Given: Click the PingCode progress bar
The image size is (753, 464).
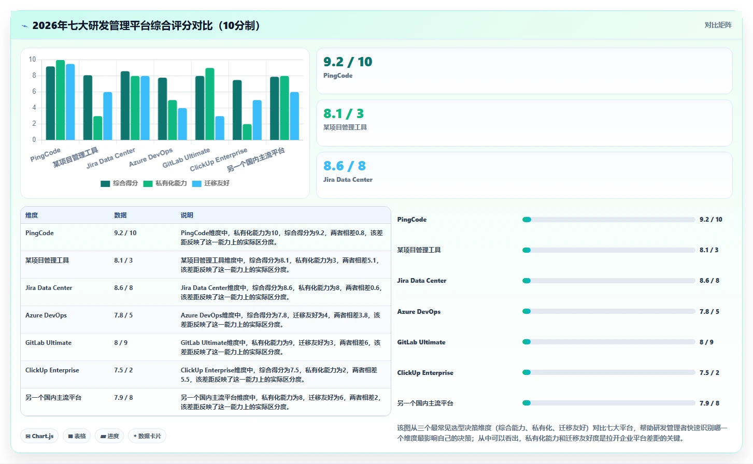Looking at the screenshot, I should click(608, 220).
